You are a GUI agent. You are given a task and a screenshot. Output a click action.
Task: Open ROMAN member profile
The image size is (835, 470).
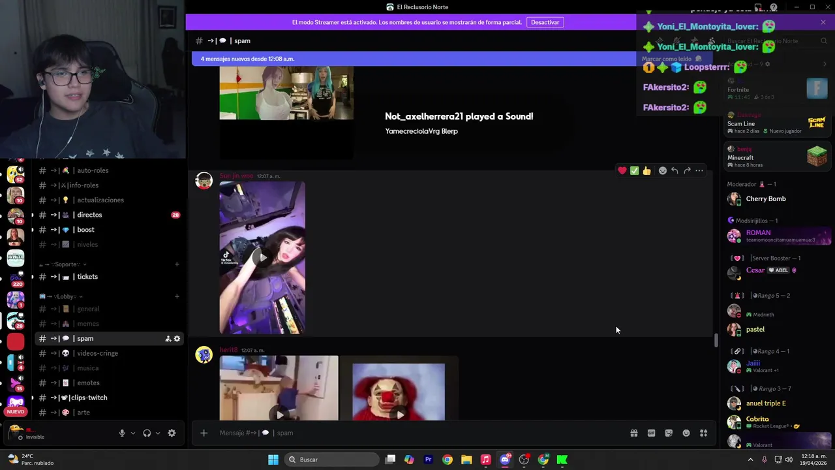778,236
